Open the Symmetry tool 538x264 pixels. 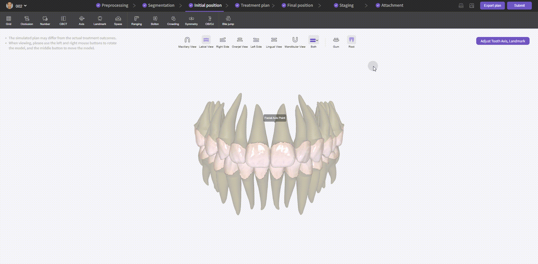191,21
